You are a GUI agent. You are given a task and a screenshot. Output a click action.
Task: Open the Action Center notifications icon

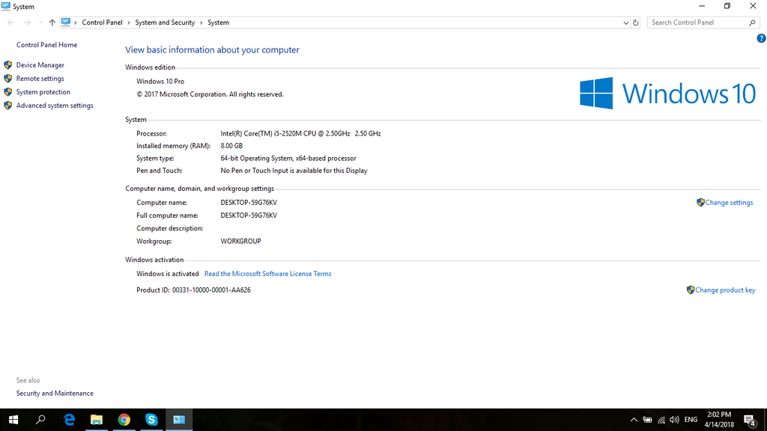click(749, 420)
